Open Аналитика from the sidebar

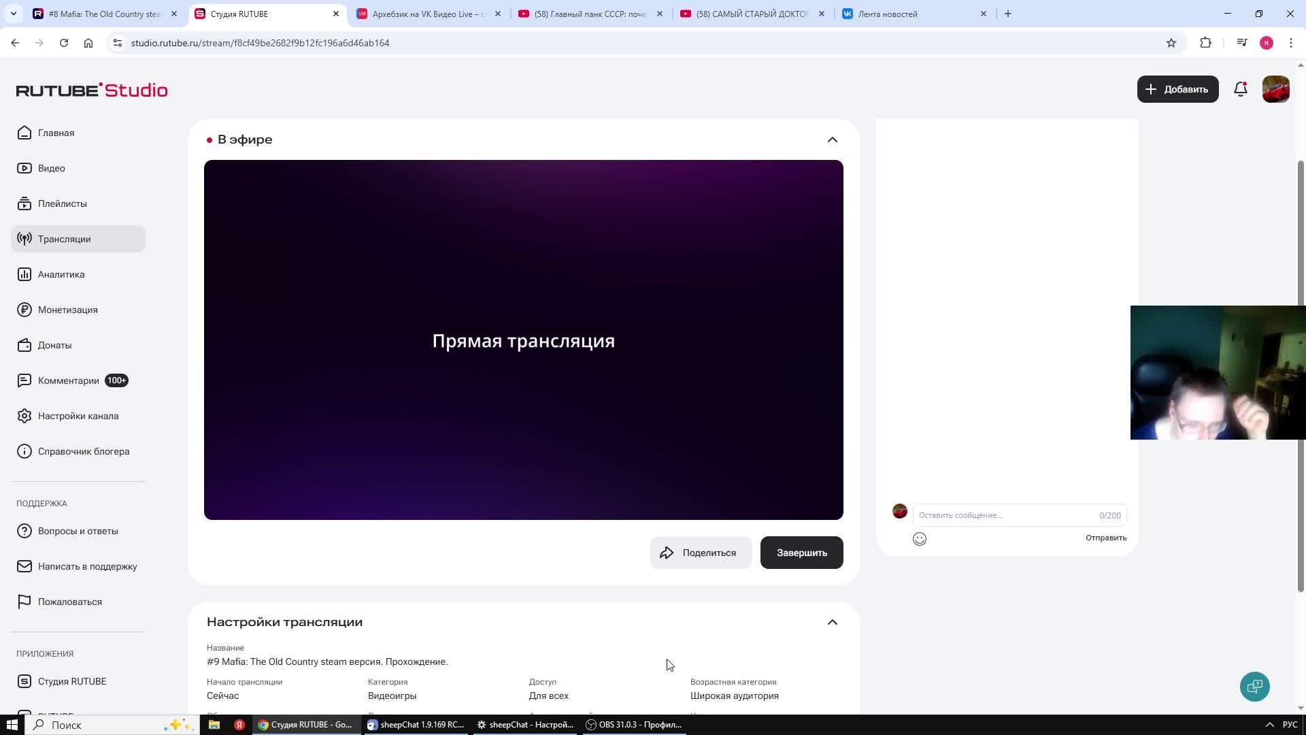click(61, 274)
